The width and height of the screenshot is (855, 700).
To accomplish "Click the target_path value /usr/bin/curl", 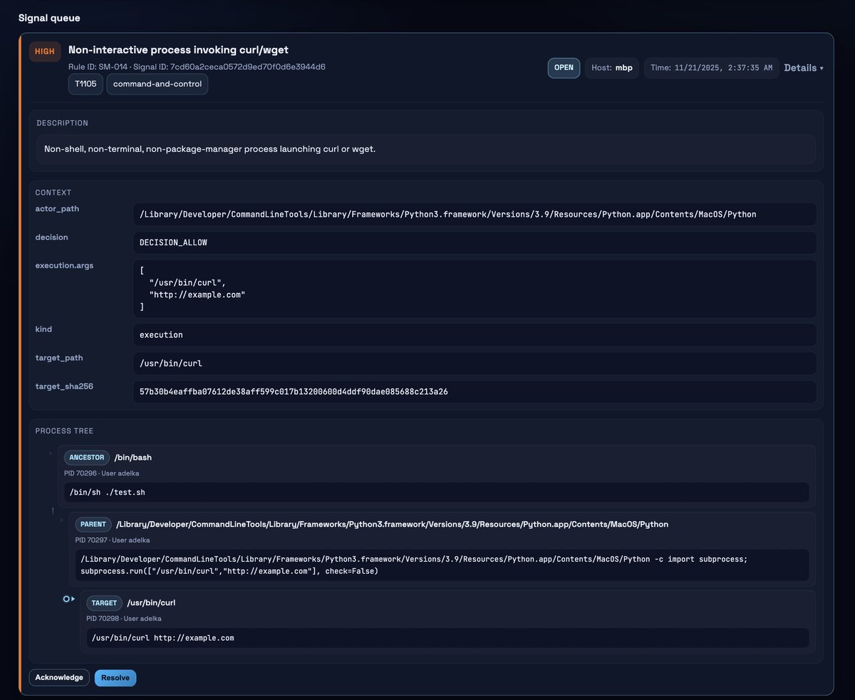I will click(x=475, y=364).
